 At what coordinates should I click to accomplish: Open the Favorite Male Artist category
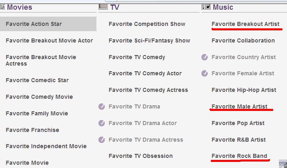coord(239,106)
